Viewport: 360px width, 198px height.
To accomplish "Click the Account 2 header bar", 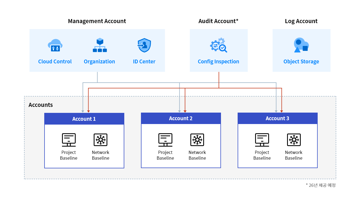I will (x=181, y=118).
